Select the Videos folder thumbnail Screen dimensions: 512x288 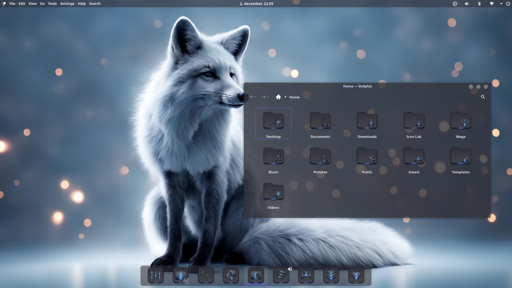coord(273,192)
